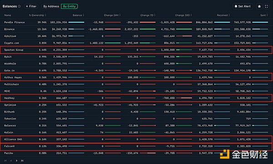Click Pendle Finance balance bar
273x164 pixels.
[76, 22]
